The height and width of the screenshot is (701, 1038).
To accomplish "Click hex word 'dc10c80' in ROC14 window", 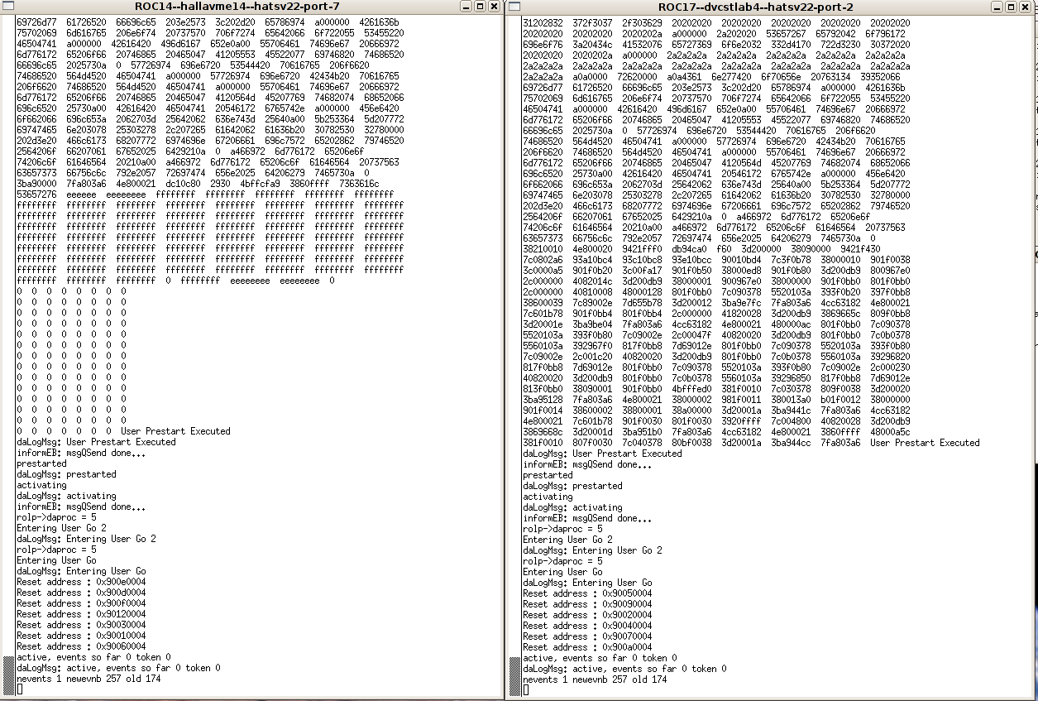I will point(184,184).
